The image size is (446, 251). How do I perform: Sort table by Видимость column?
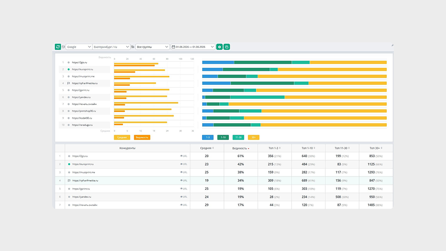pyautogui.click(x=241, y=148)
